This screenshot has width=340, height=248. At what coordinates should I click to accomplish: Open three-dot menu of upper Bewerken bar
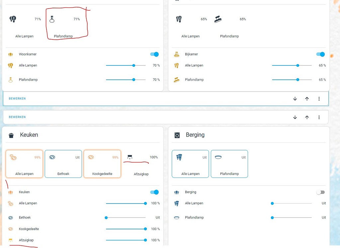[319, 99]
